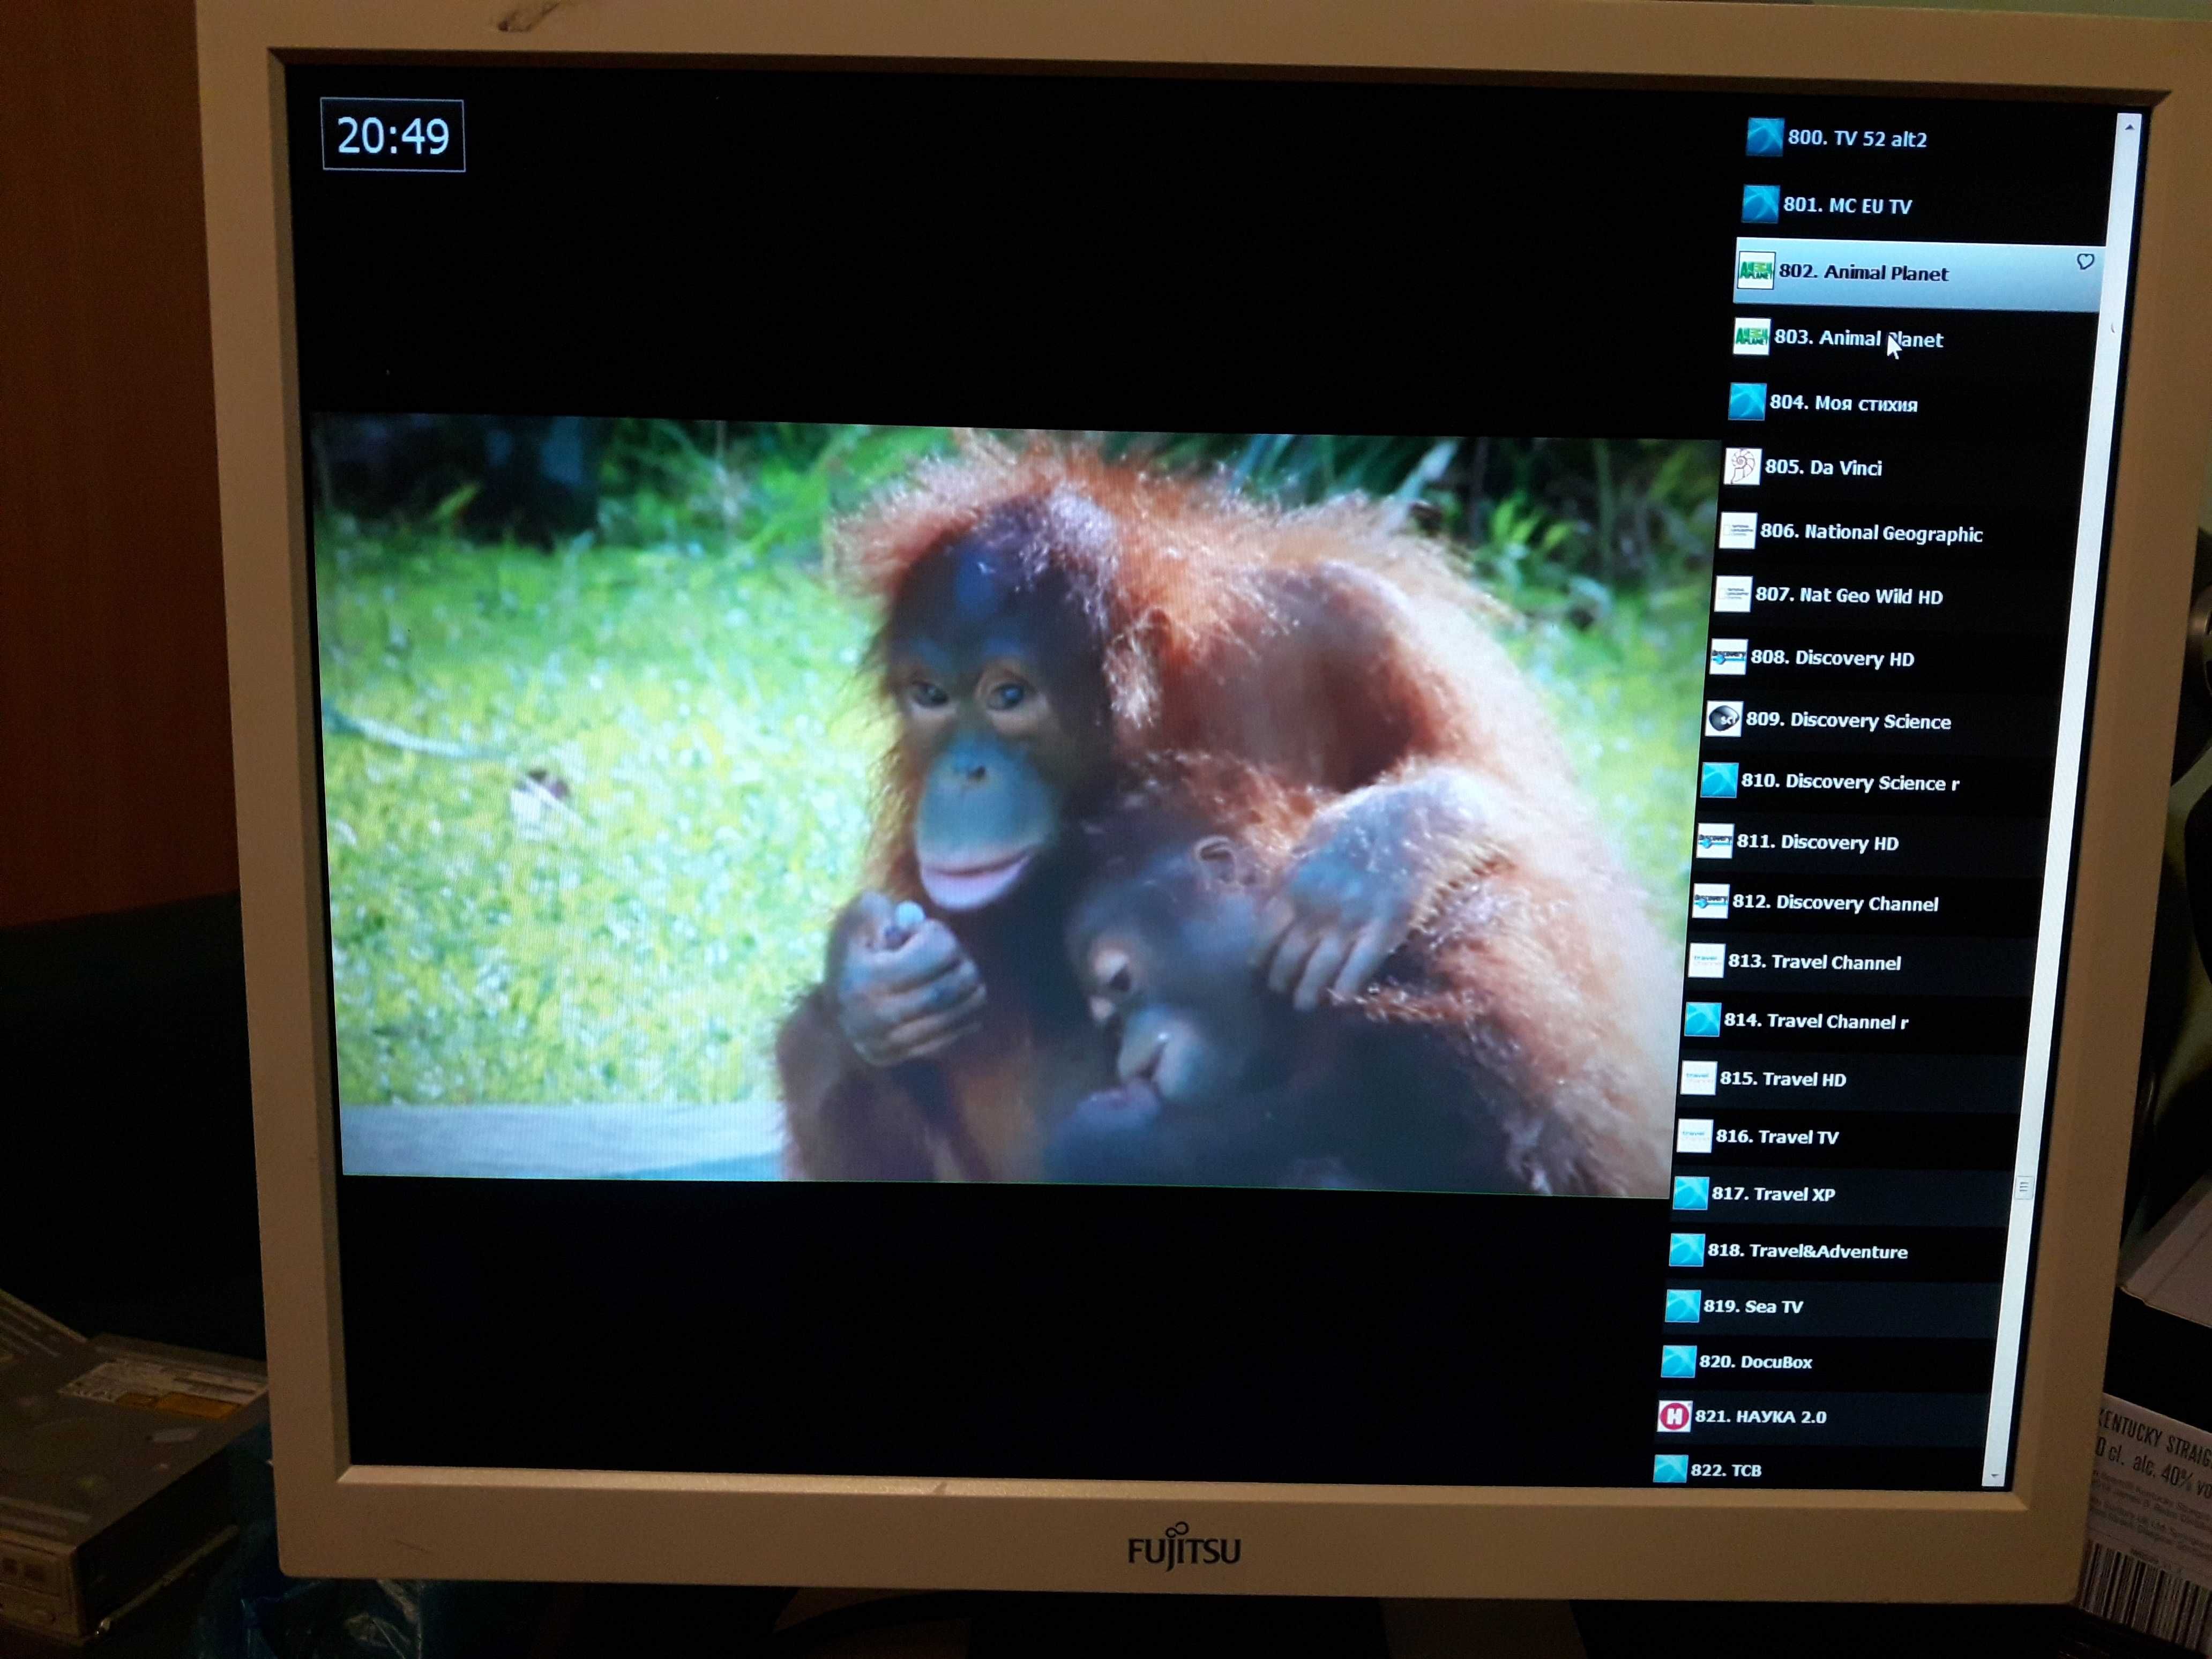
Task: Click the 822. ТСВ channel icon
Action: [x=1671, y=1469]
